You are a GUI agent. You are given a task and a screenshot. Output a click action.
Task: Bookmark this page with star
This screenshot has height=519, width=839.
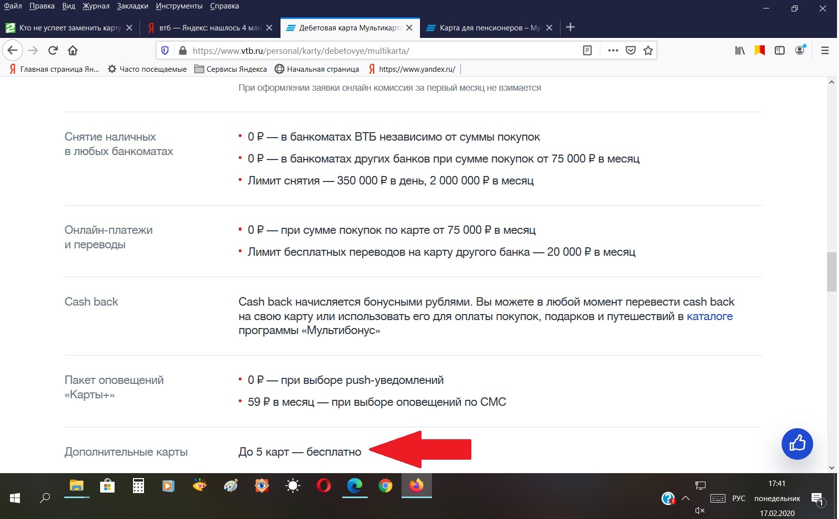(x=648, y=50)
